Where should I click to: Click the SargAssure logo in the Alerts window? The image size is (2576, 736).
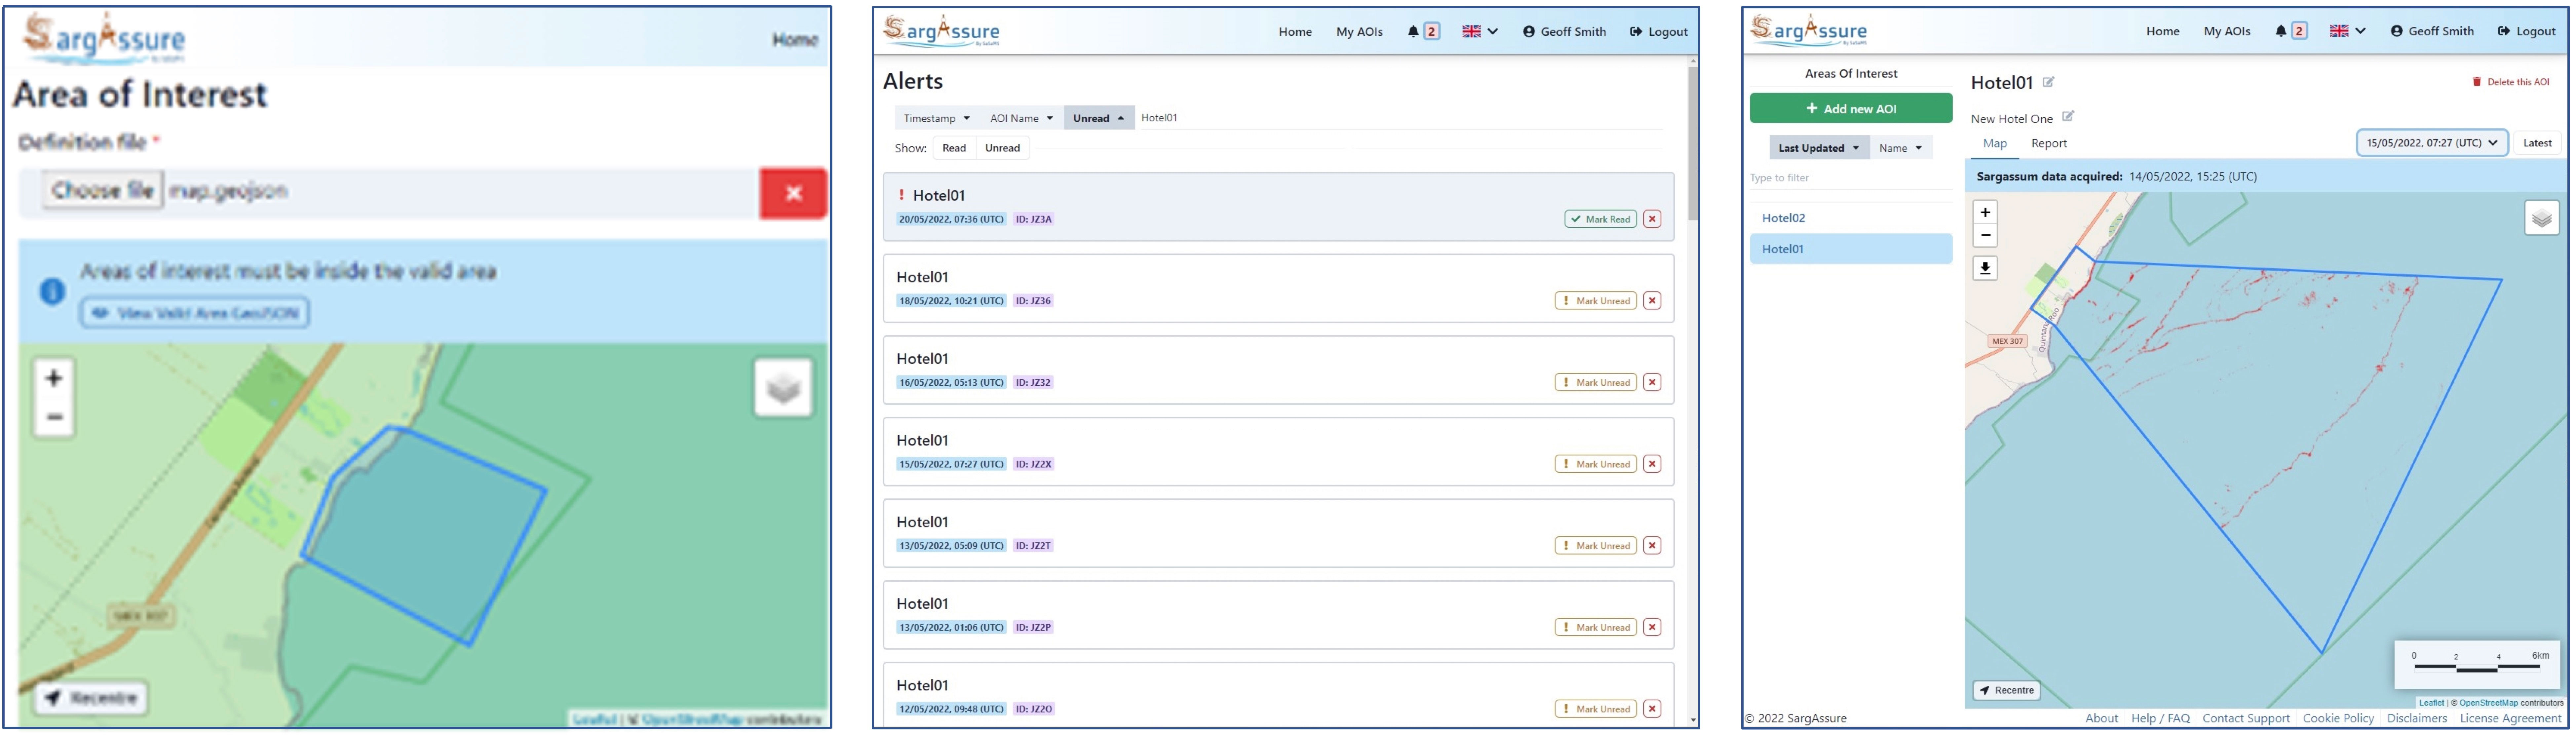pyautogui.click(x=941, y=31)
